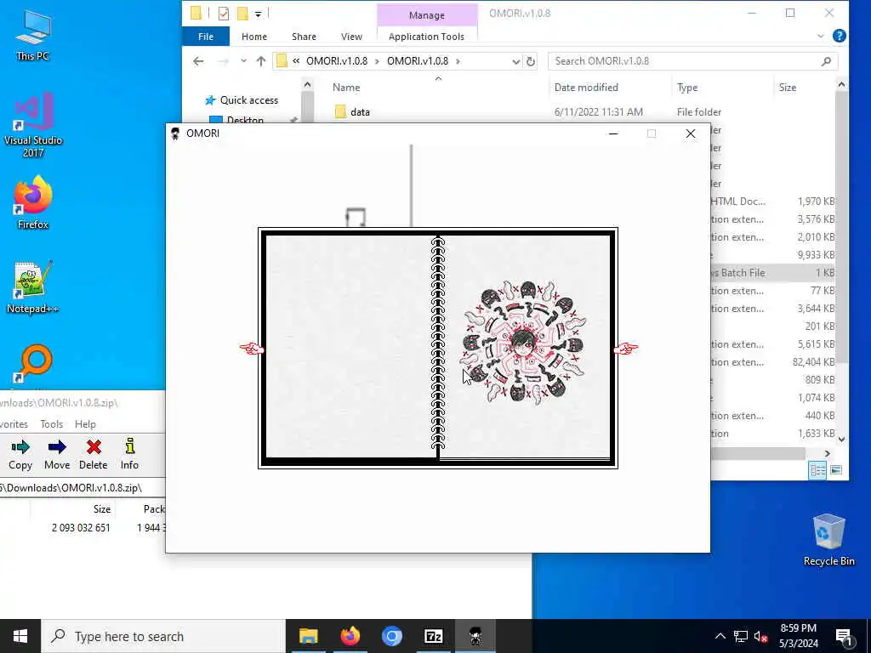Click the 7-Zip Delete toolbar button
Viewport: 871px width, 653px height.
[94, 455]
